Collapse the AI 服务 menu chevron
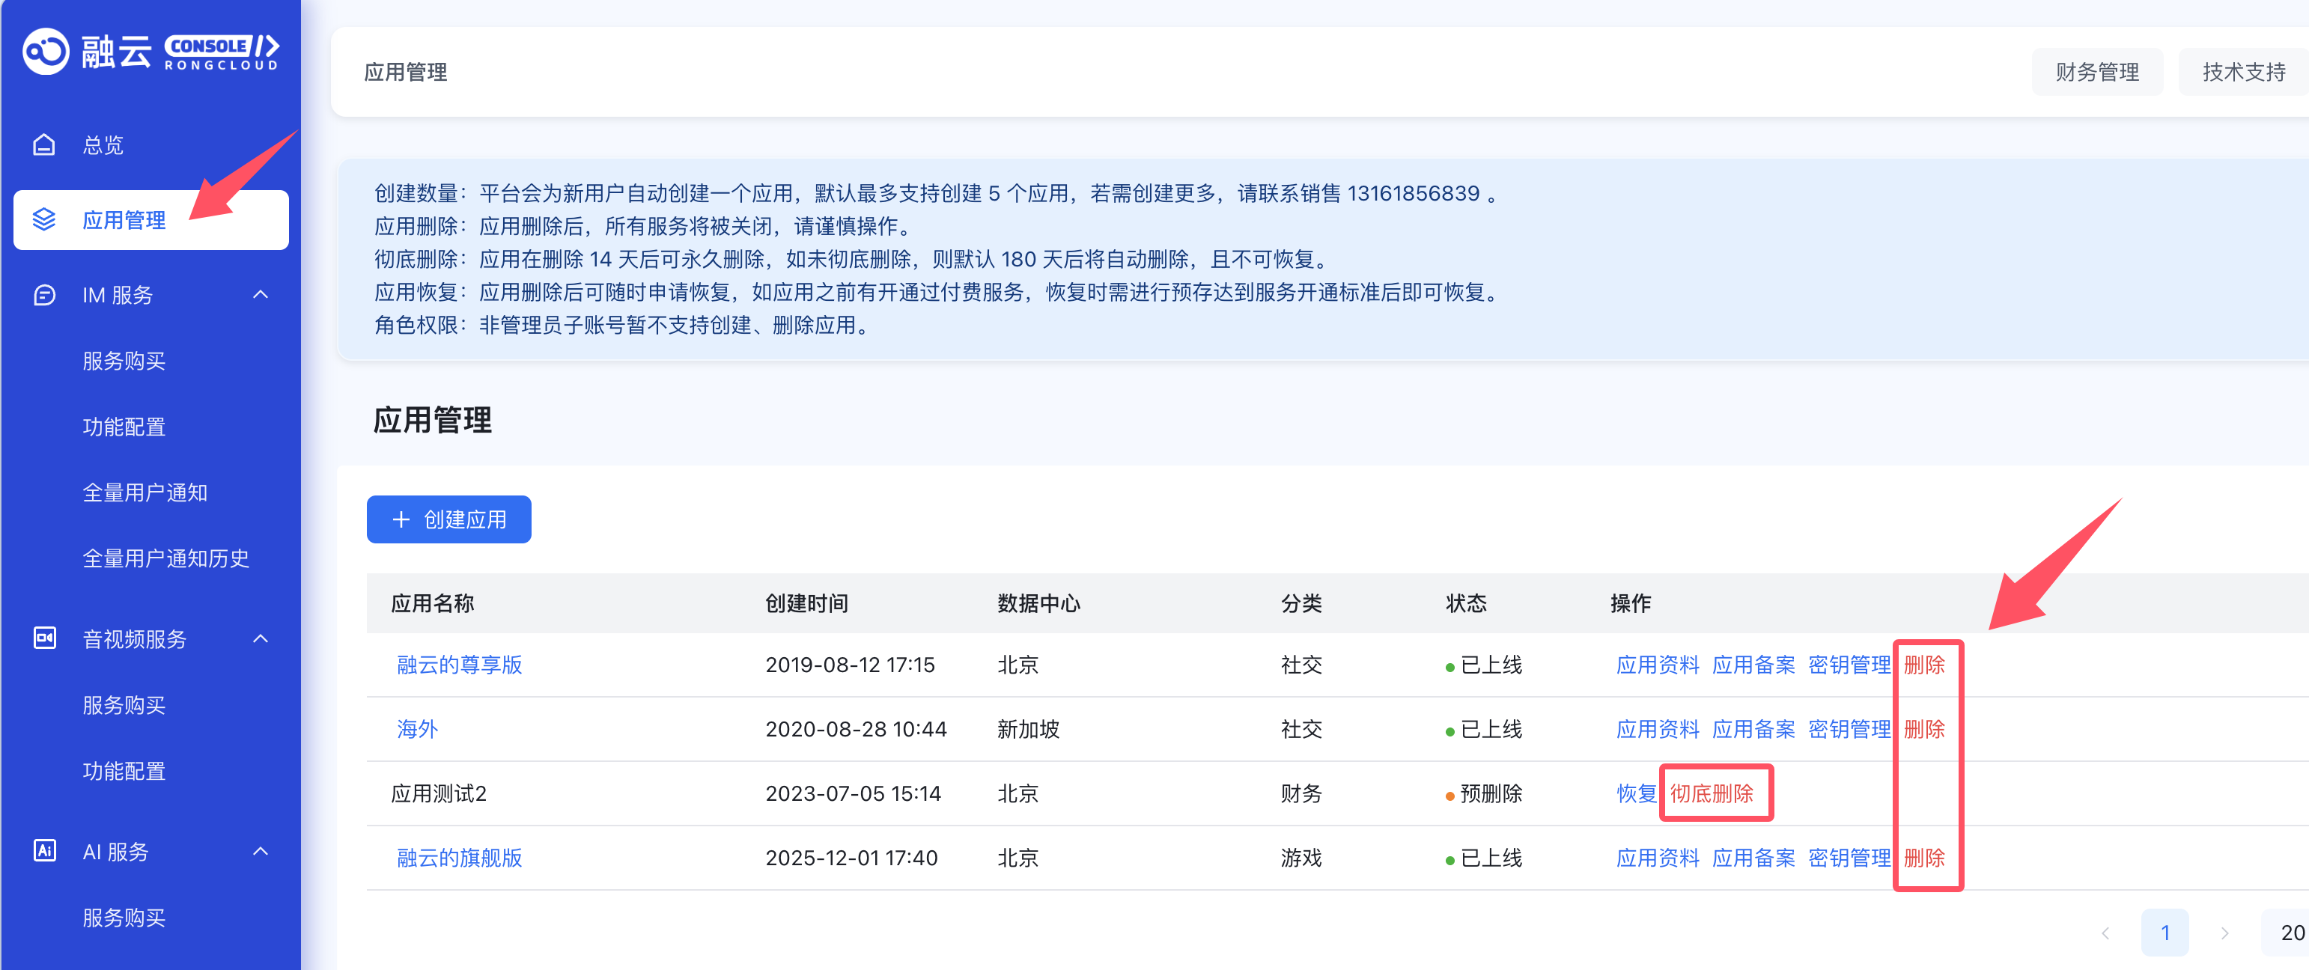This screenshot has width=2309, height=970. click(261, 851)
